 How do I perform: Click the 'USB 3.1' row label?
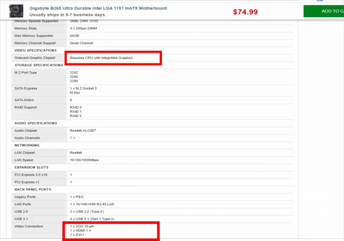pos(21,219)
